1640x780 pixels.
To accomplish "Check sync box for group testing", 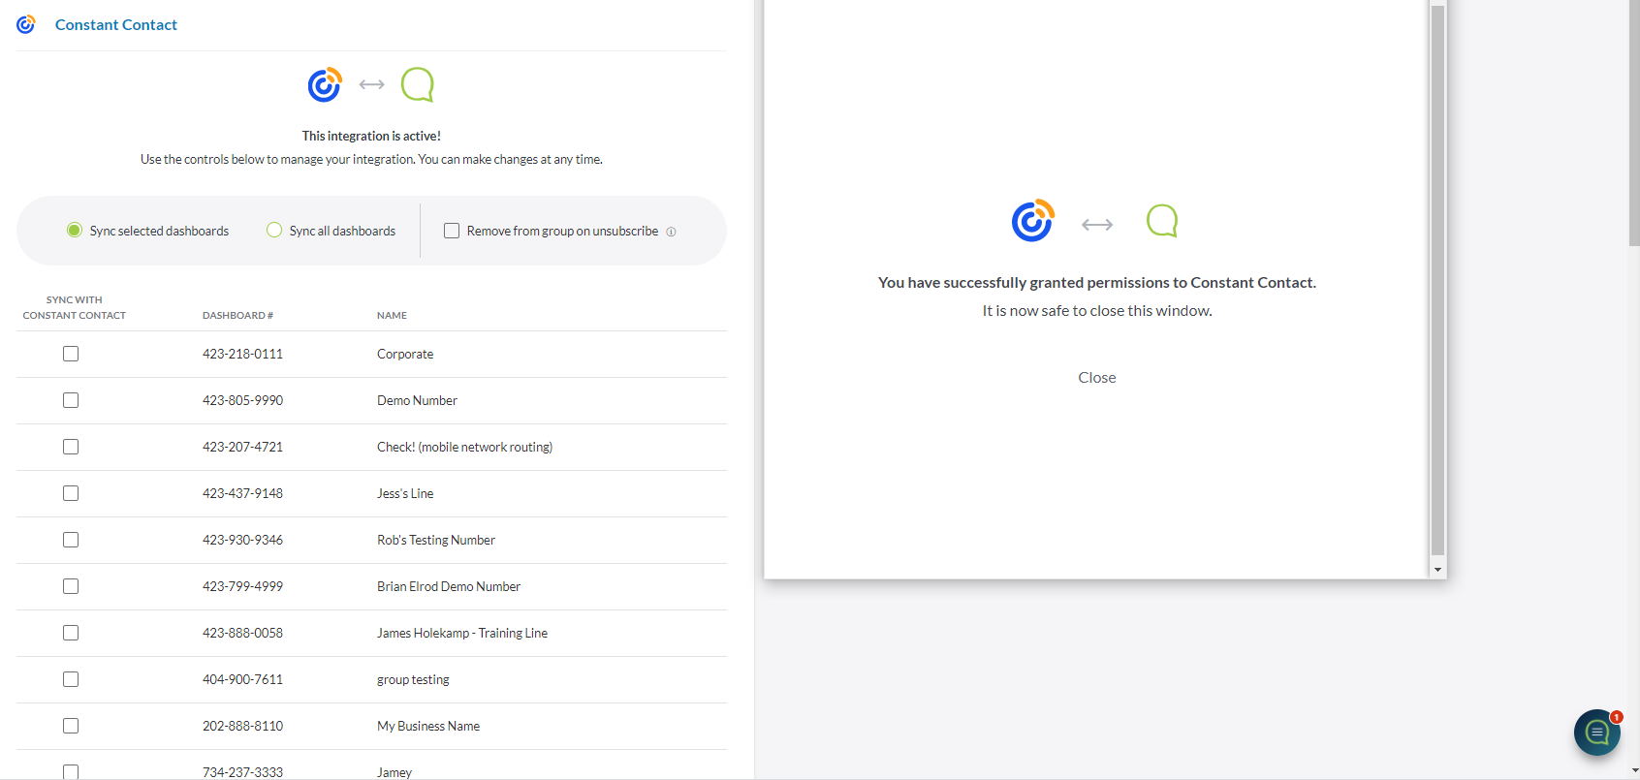I will point(71,679).
